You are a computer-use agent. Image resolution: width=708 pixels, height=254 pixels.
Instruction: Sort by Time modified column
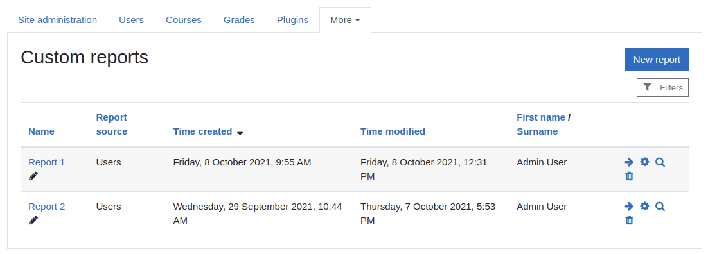tap(393, 131)
